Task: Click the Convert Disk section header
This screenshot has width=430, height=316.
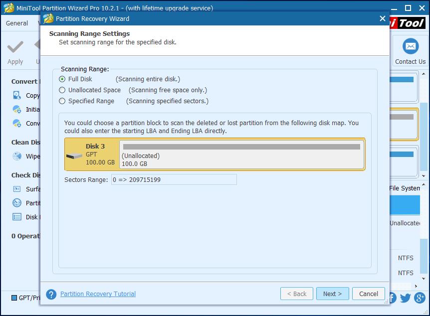Action: coord(26,81)
